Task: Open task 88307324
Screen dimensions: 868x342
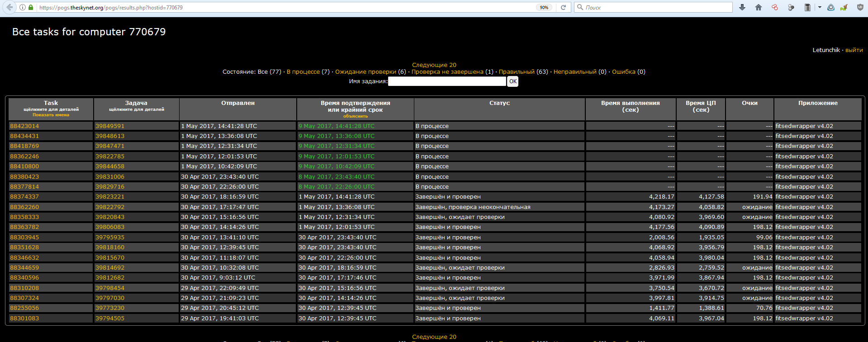Action: click(24, 298)
